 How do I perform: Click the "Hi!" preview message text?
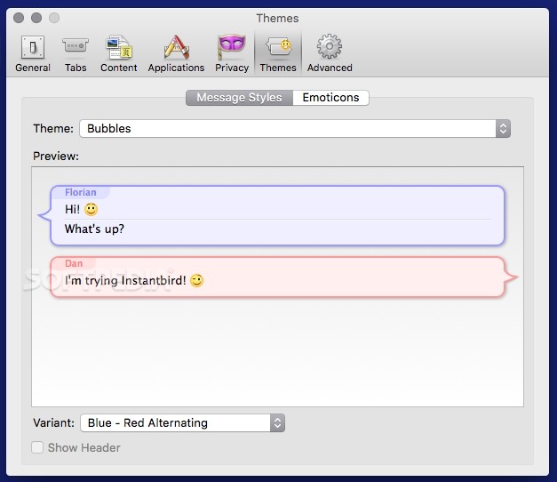click(72, 209)
